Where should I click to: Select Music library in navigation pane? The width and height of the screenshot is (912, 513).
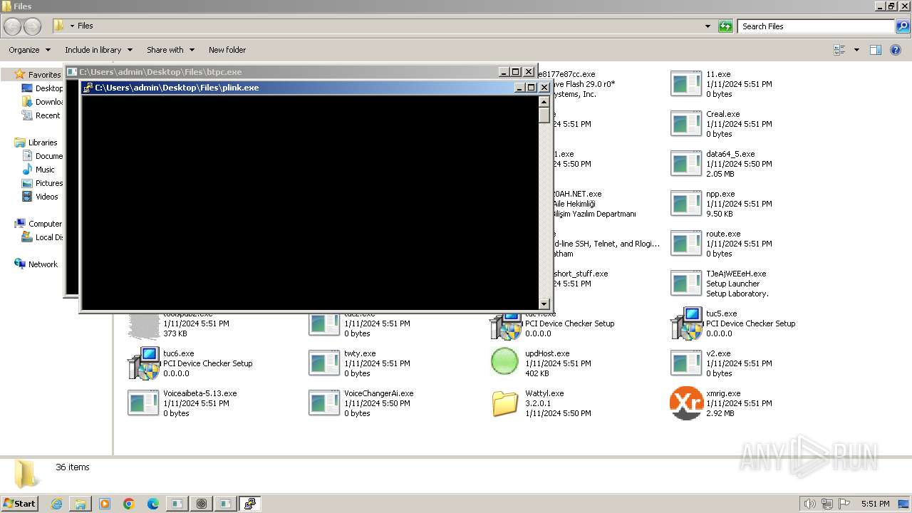point(44,170)
